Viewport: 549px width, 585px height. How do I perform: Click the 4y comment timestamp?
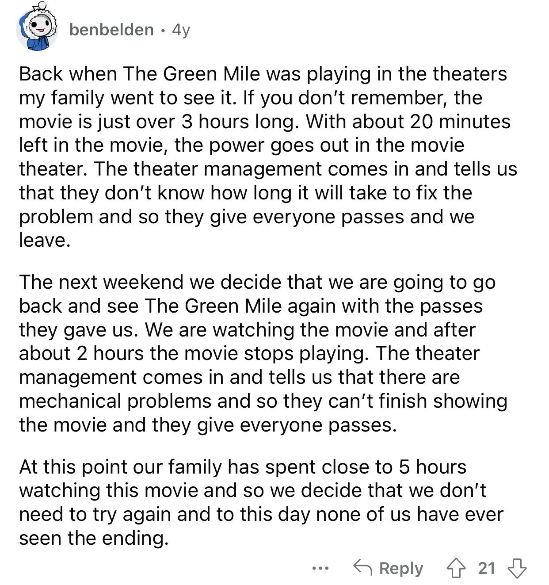[x=181, y=30]
